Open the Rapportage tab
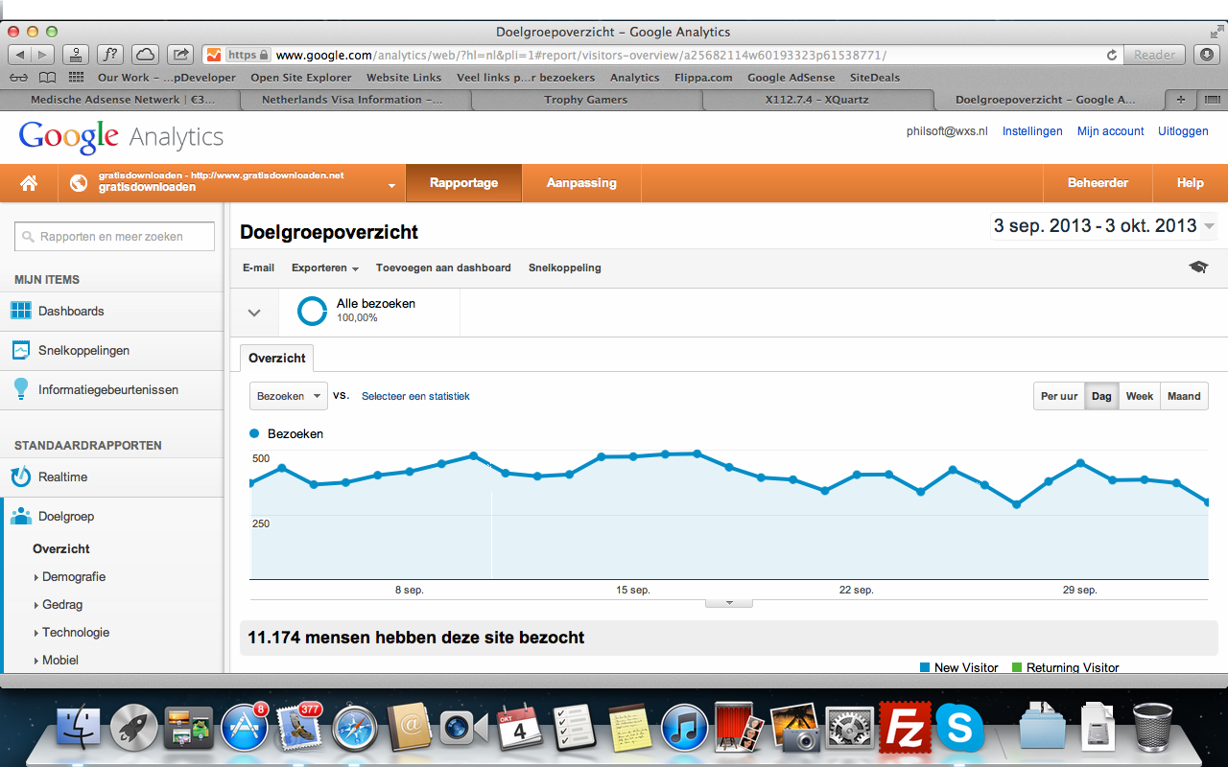 [x=463, y=183]
